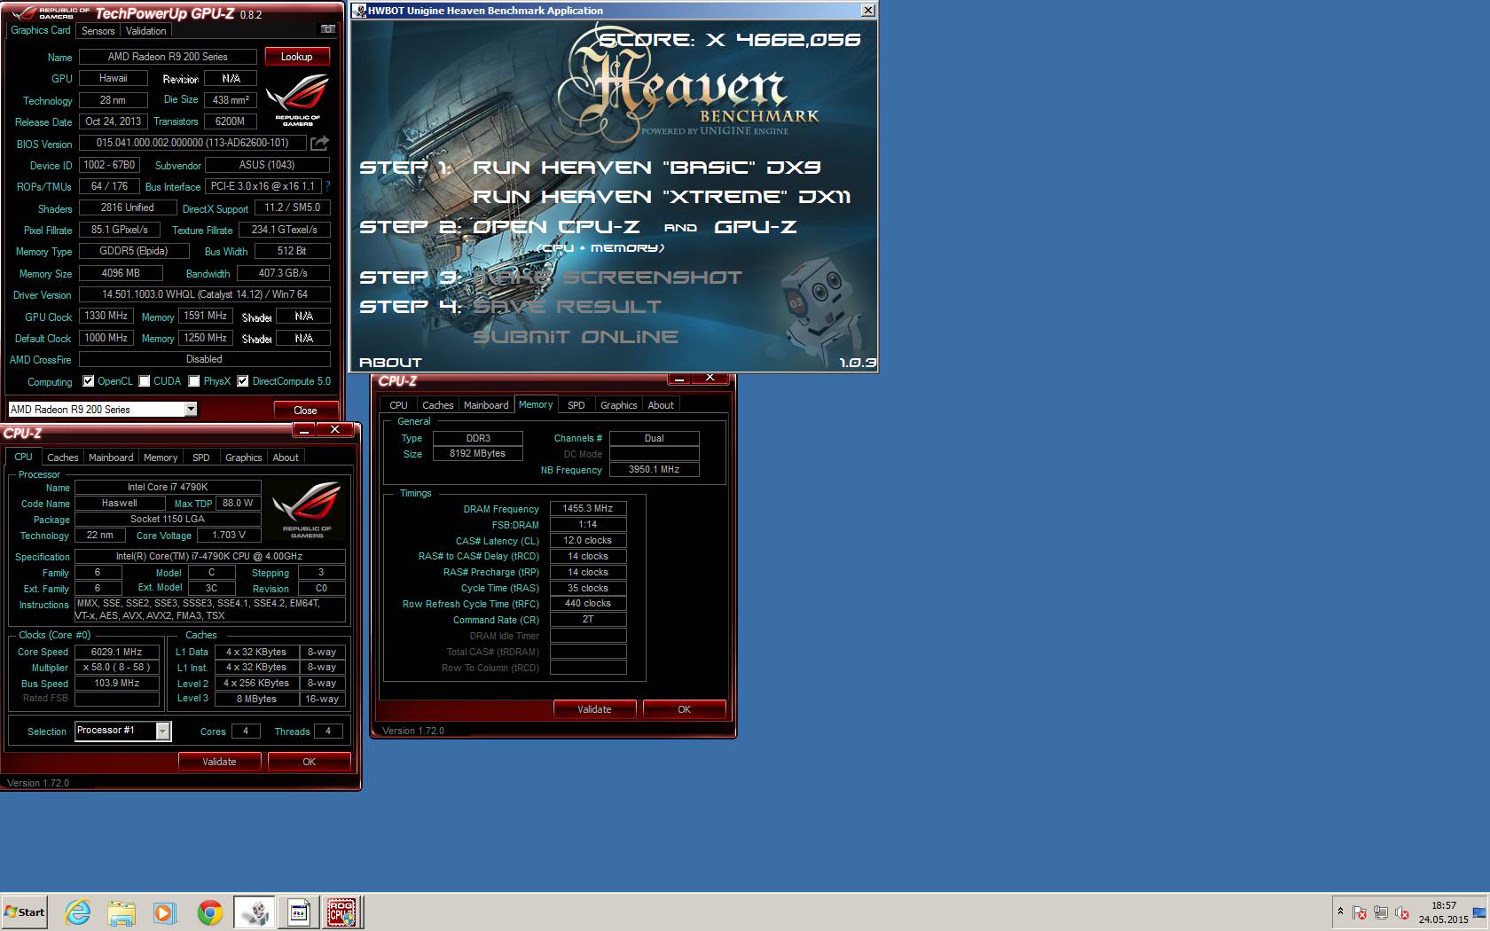Select SPD tab in memory CPU-Z window
Image resolution: width=1490 pixels, height=931 pixels.
click(576, 405)
